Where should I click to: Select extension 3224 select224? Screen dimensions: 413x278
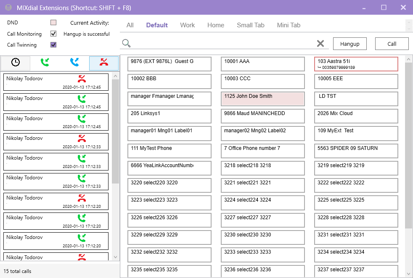[263, 203]
